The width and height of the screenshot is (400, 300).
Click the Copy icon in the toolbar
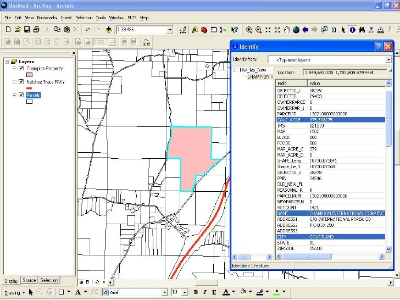[57, 30]
